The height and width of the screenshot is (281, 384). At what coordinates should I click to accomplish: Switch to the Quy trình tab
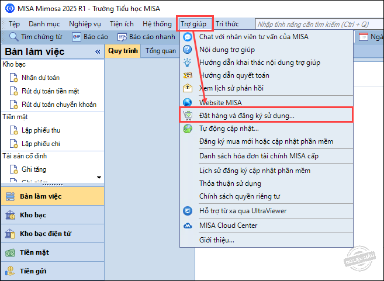[x=123, y=51]
